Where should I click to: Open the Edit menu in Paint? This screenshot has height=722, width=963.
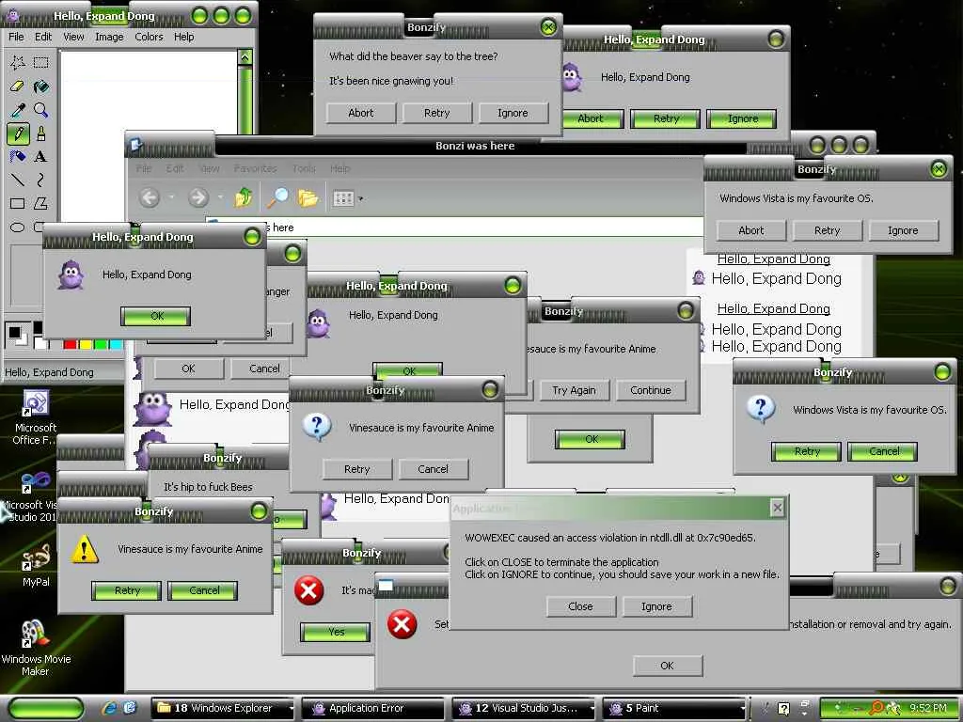pos(43,37)
